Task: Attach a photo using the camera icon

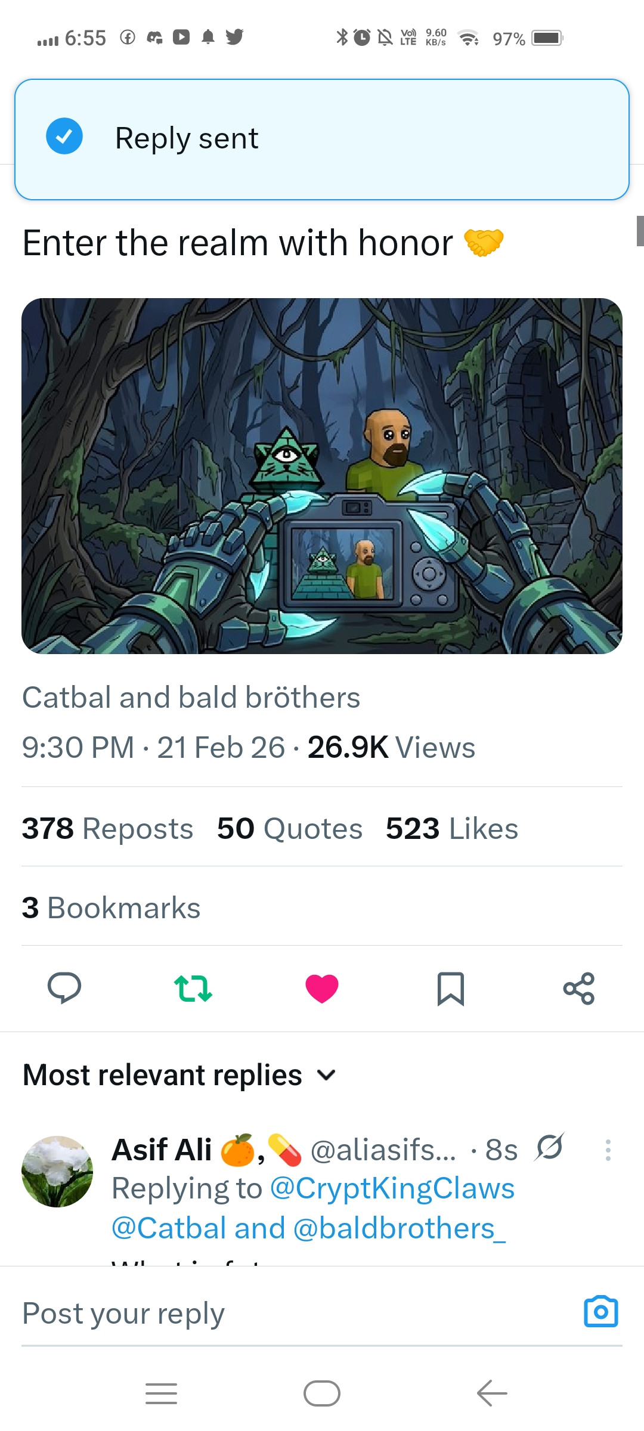Action: [601, 1311]
